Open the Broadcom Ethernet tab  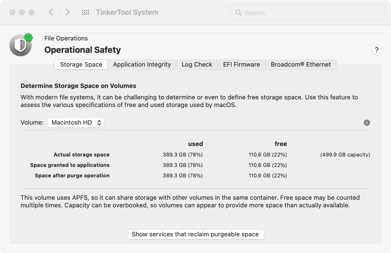[301, 65]
